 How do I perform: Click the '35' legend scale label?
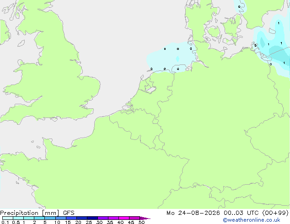(x=110, y=222)
